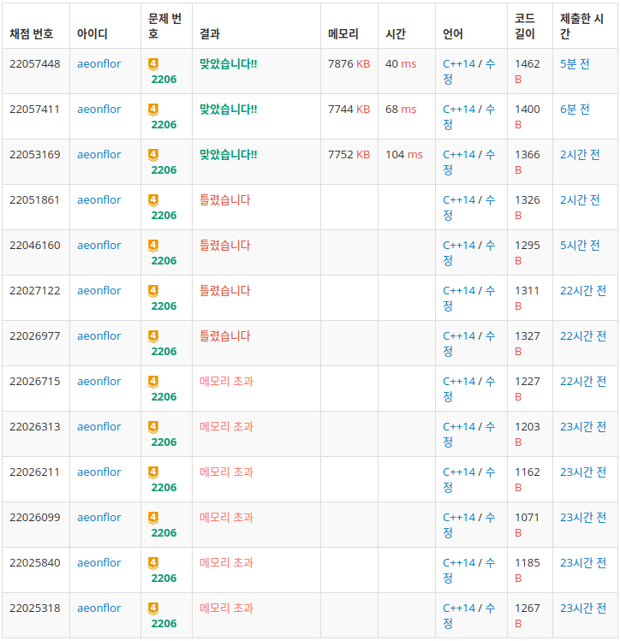
Task: Click '맞았습니다!!' result in row 22053169
Action: [x=228, y=155]
